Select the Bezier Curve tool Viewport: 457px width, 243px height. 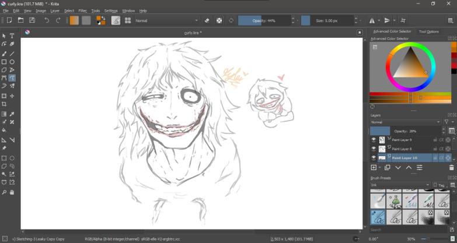click(x=4, y=78)
